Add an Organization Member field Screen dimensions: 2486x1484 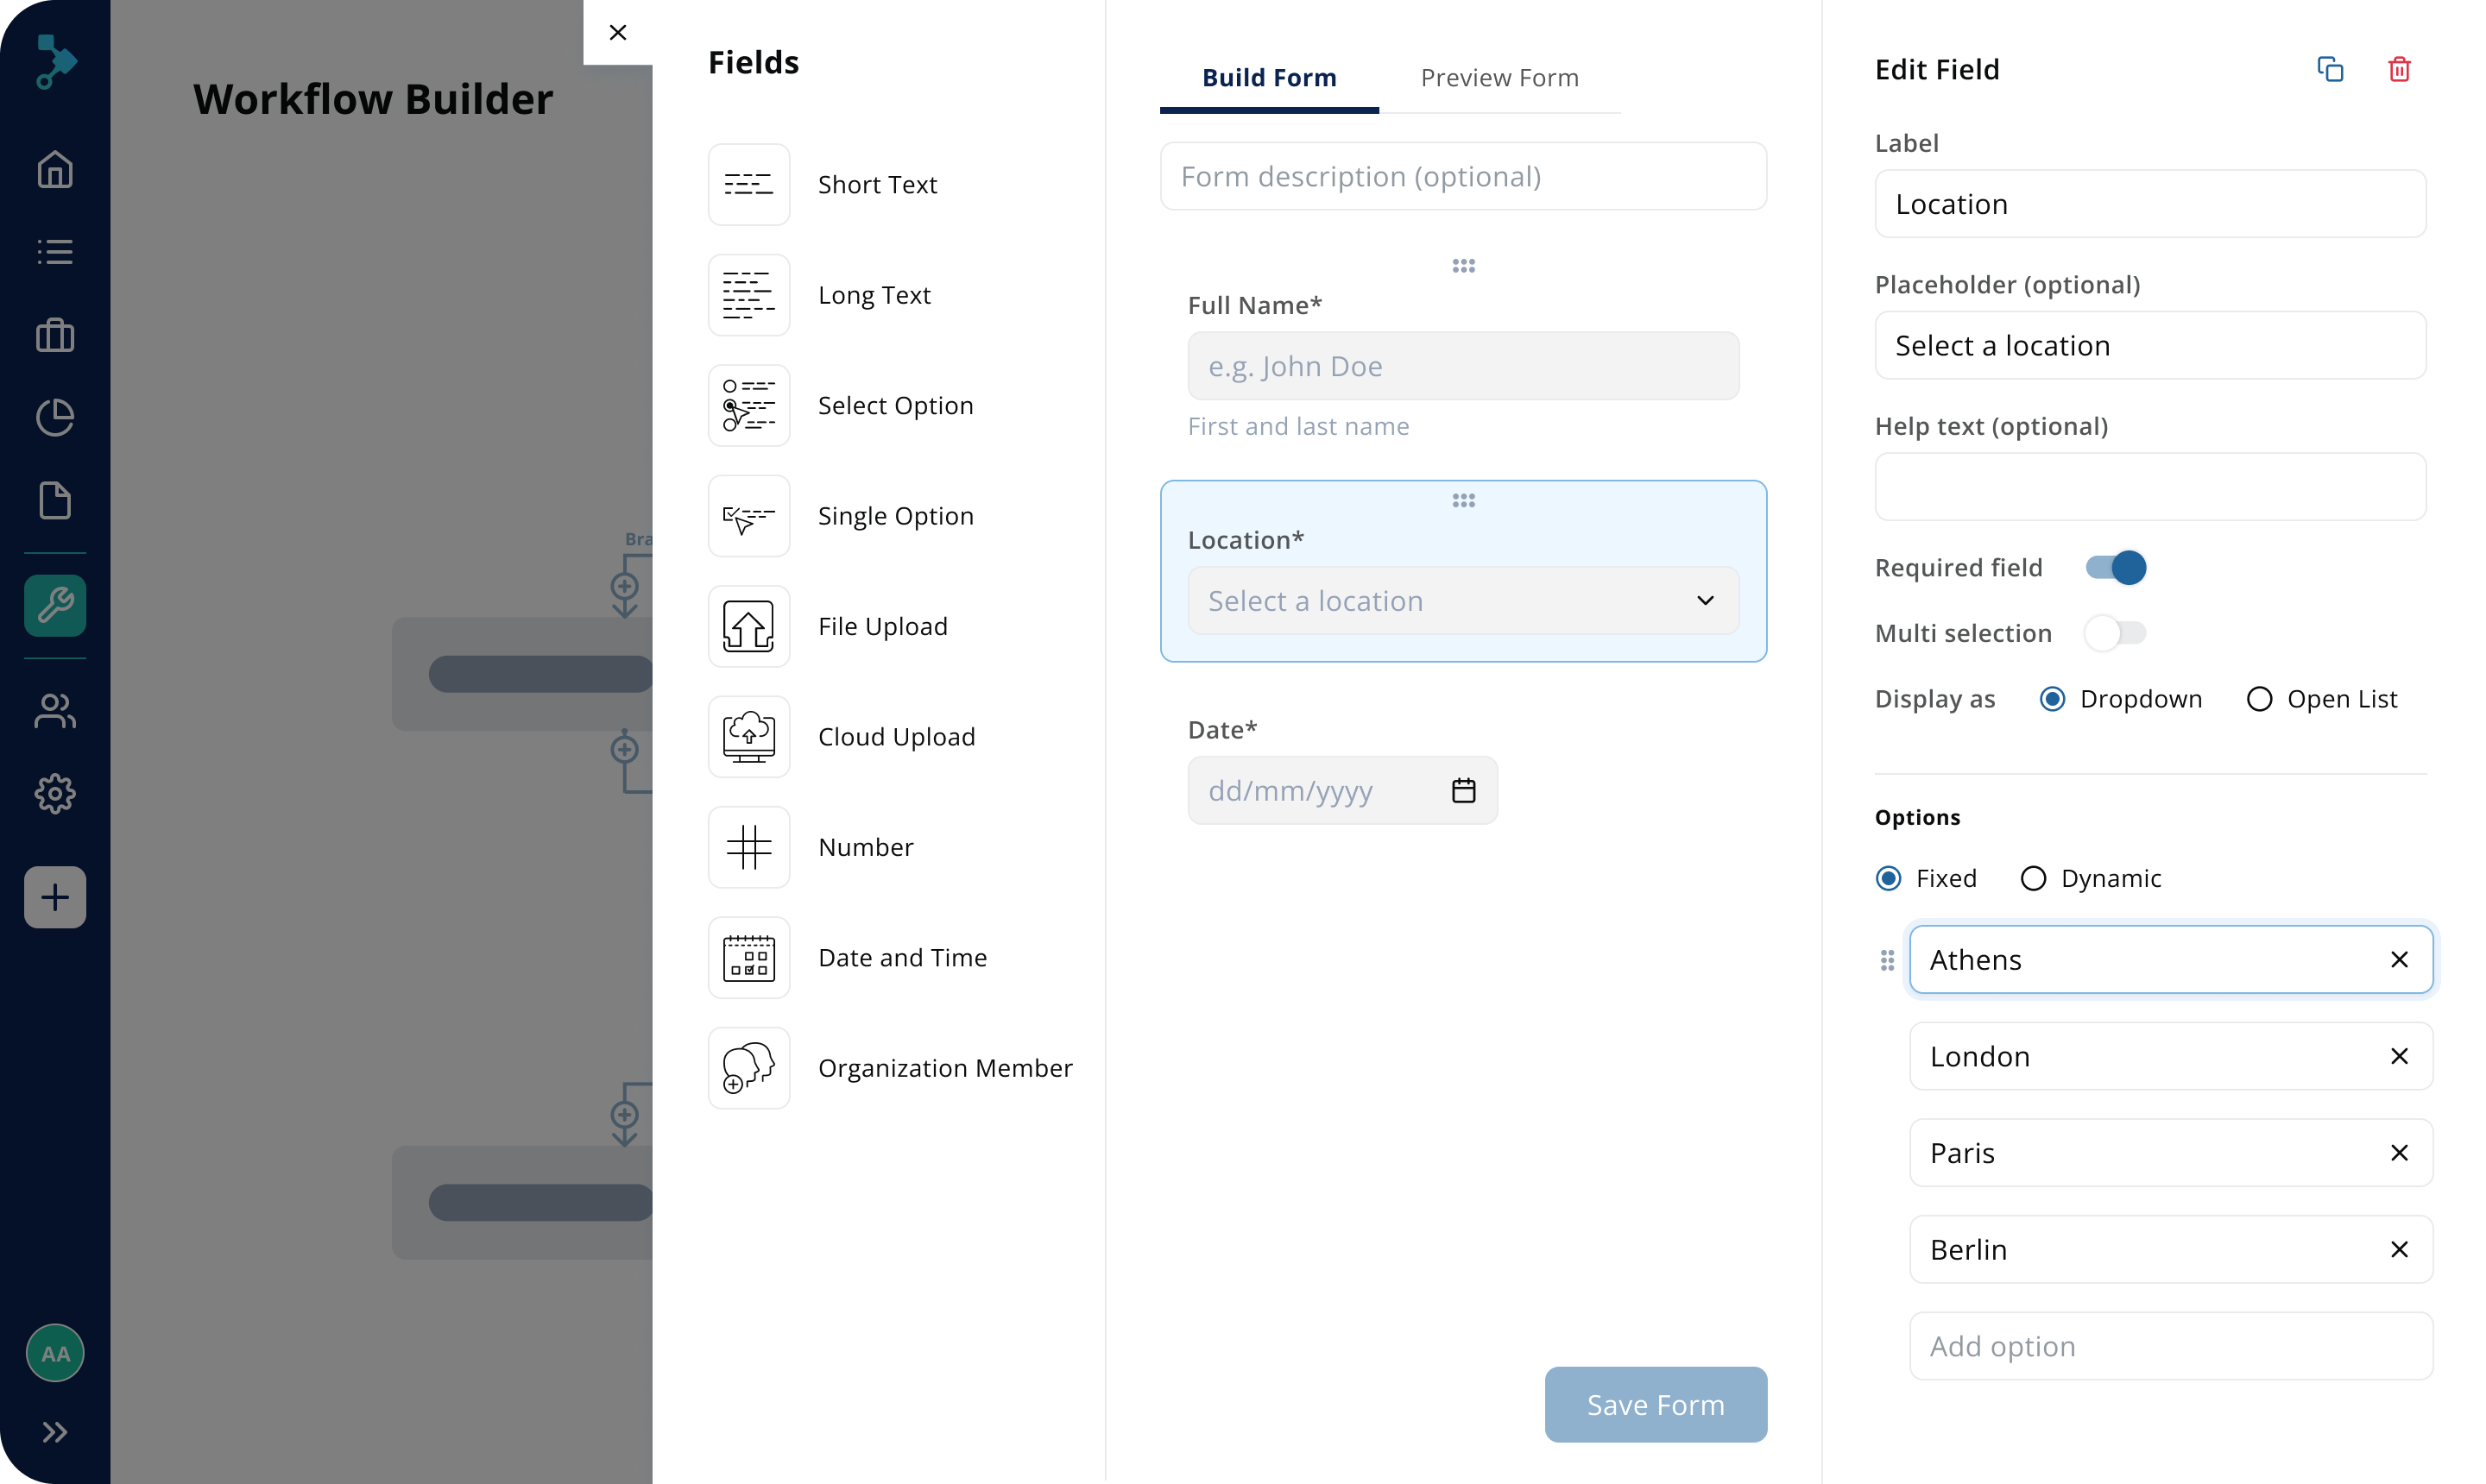pyautogui.click(x=944, y=1068)
